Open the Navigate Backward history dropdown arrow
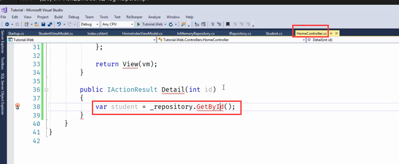This screenshot has height=164, width=399. click(12, 24)
